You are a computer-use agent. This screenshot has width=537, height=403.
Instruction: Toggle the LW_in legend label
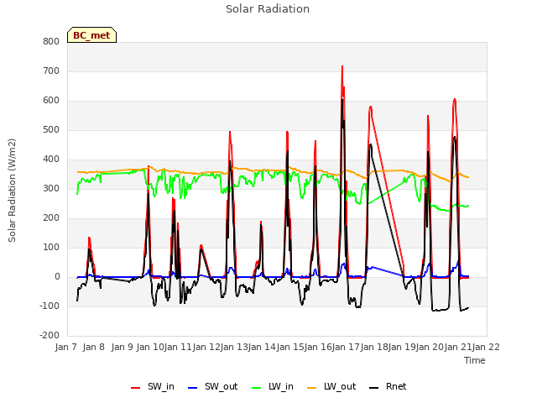(281, 386)
